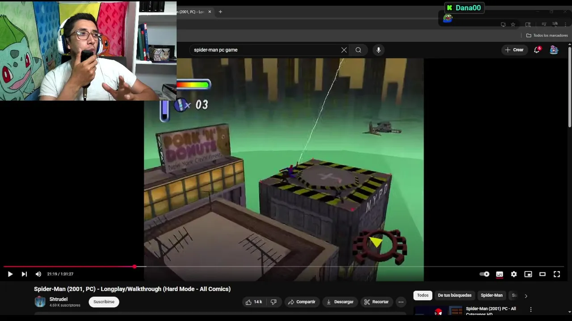The width and height of the screenshot is (572, 321).
Task: Open the player settings gear
Action: 514,274
